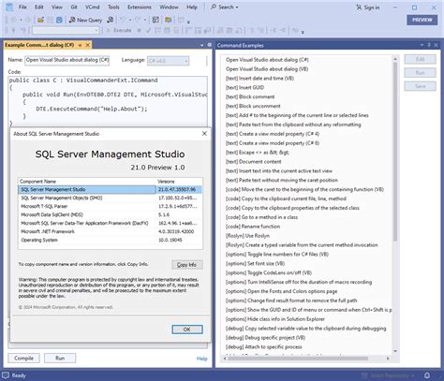The width and height of the screenshot is (444, 381).
Task: Click the Redo arrow icon in toolbar
Action: 138,20
